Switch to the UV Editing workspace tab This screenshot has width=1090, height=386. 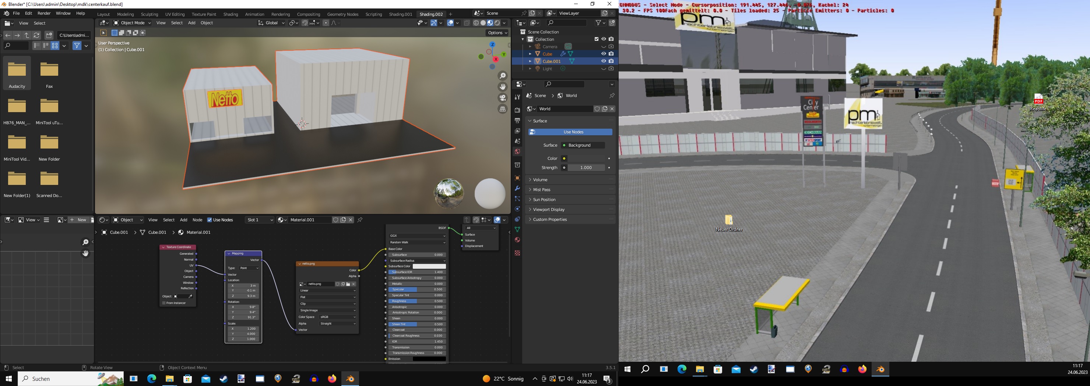coord(175,14)
